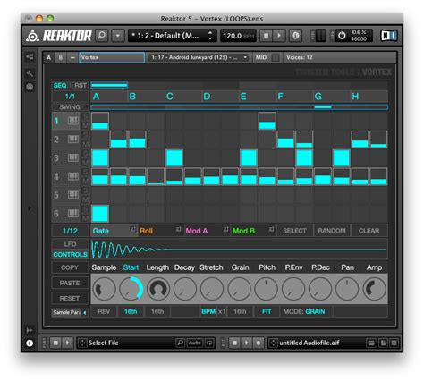Image resolution: width=424 pixels, height=381 pixels.
Task: Click the RST reset button
Action: click(81, 86)
